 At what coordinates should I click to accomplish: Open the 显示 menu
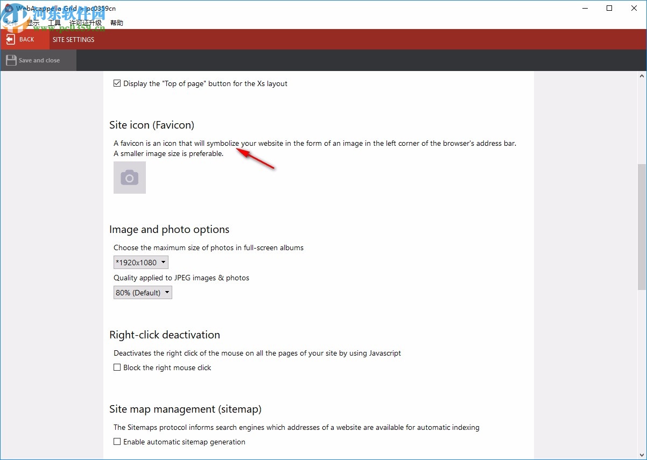[x=33, y=23]
